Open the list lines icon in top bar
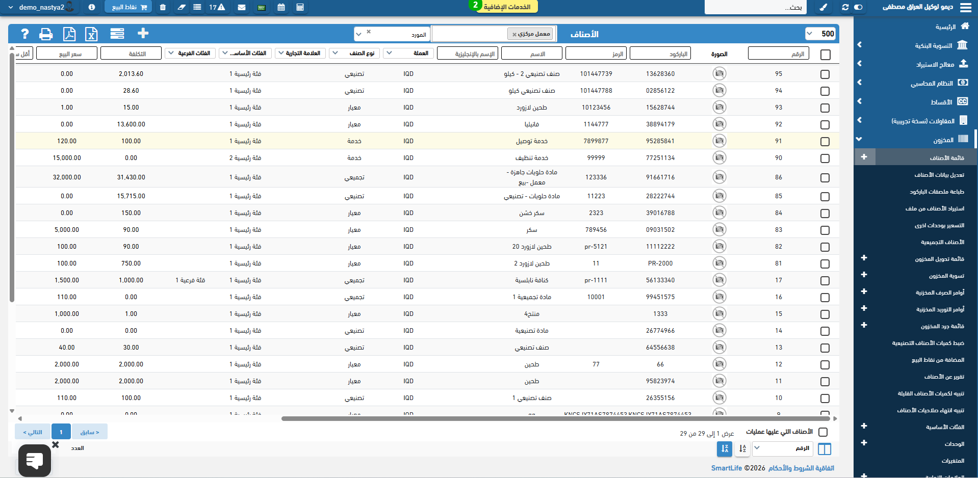The image size is (978, 478). click(x=197, y=7)
